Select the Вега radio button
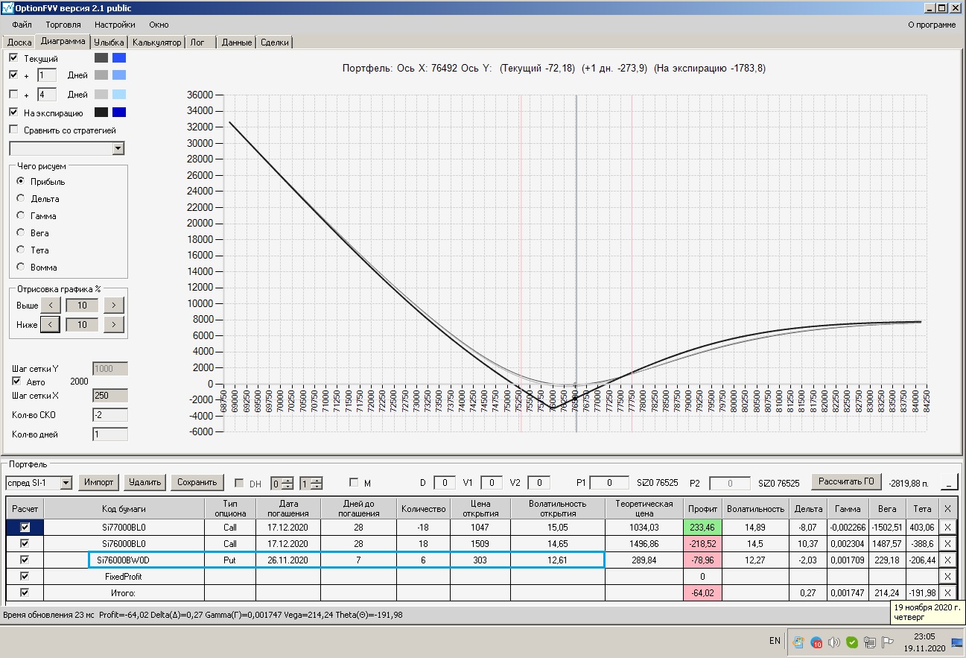Screen dimensions: 966x658 click(x=21, y=233)
